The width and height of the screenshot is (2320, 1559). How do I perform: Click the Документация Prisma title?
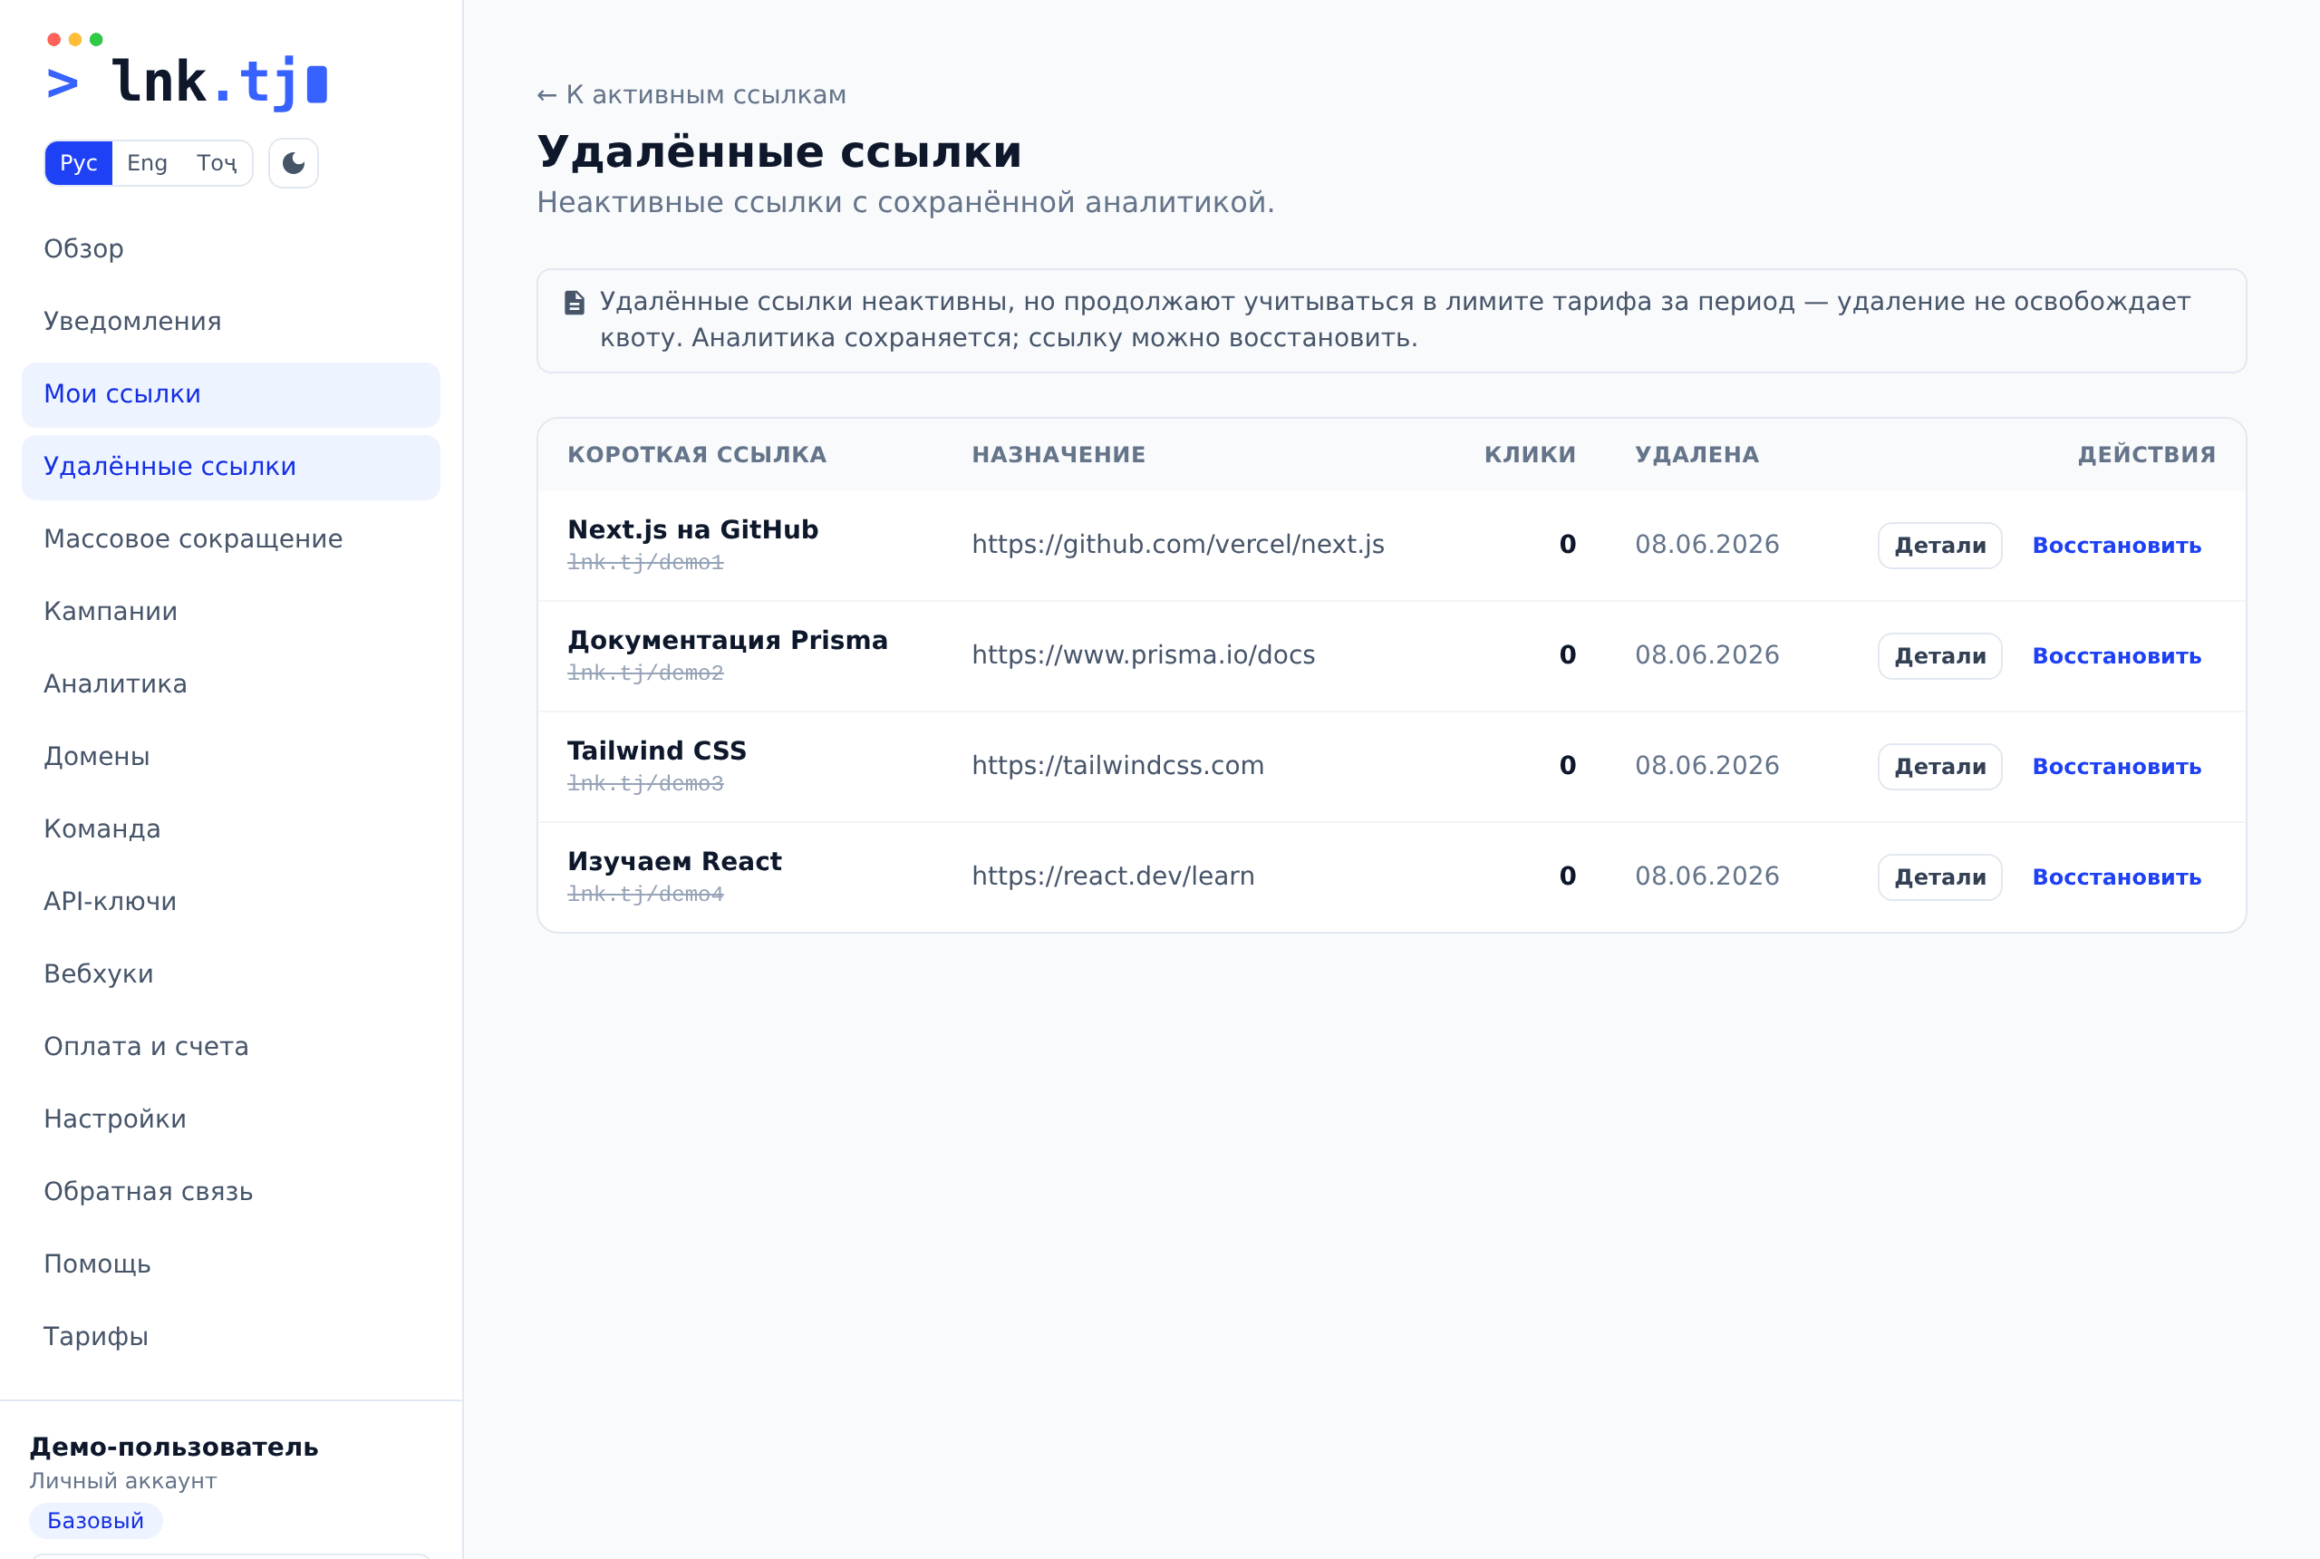point(728,640)
